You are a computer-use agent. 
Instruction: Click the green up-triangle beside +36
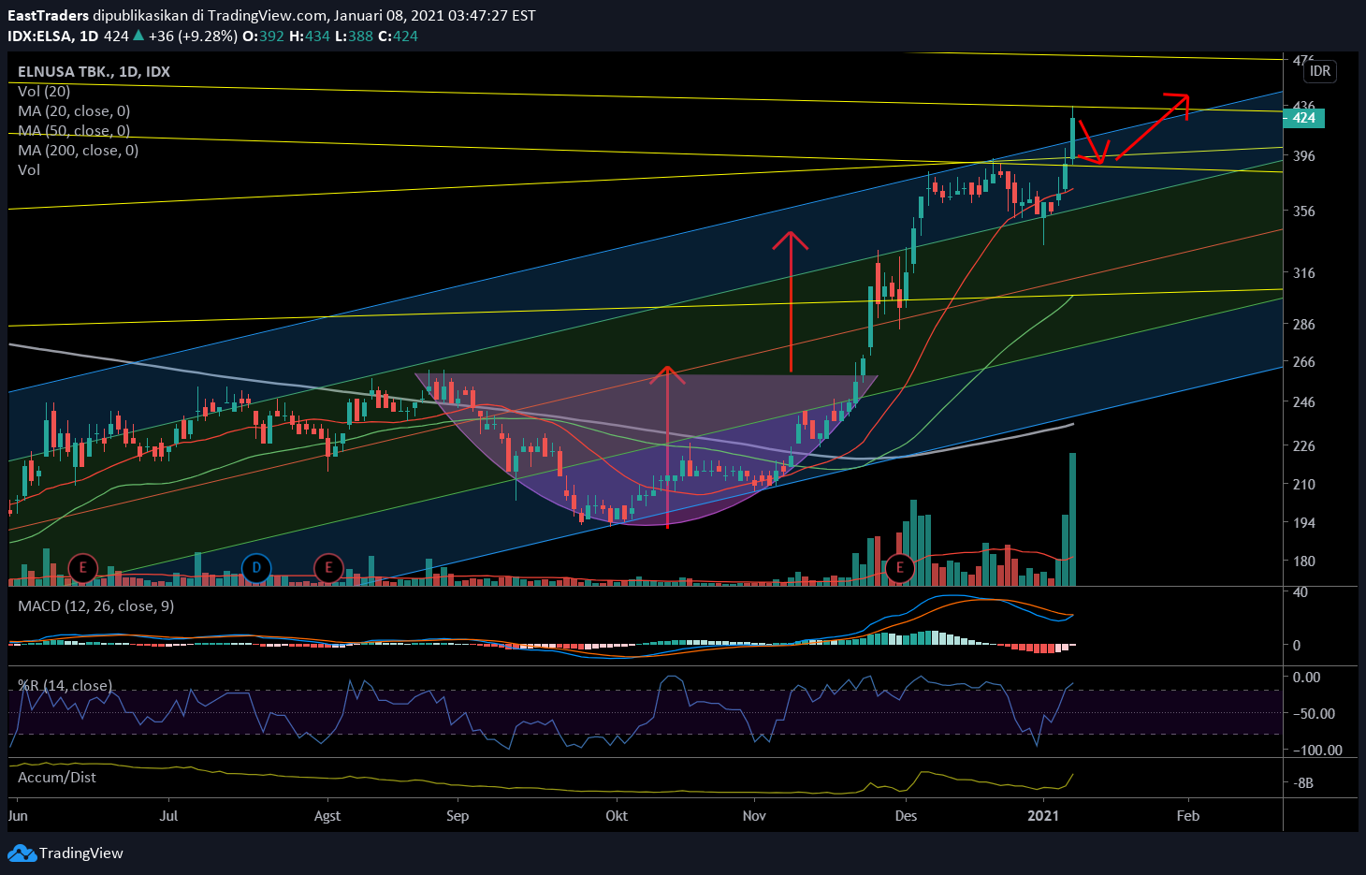[x=138, y=36]
